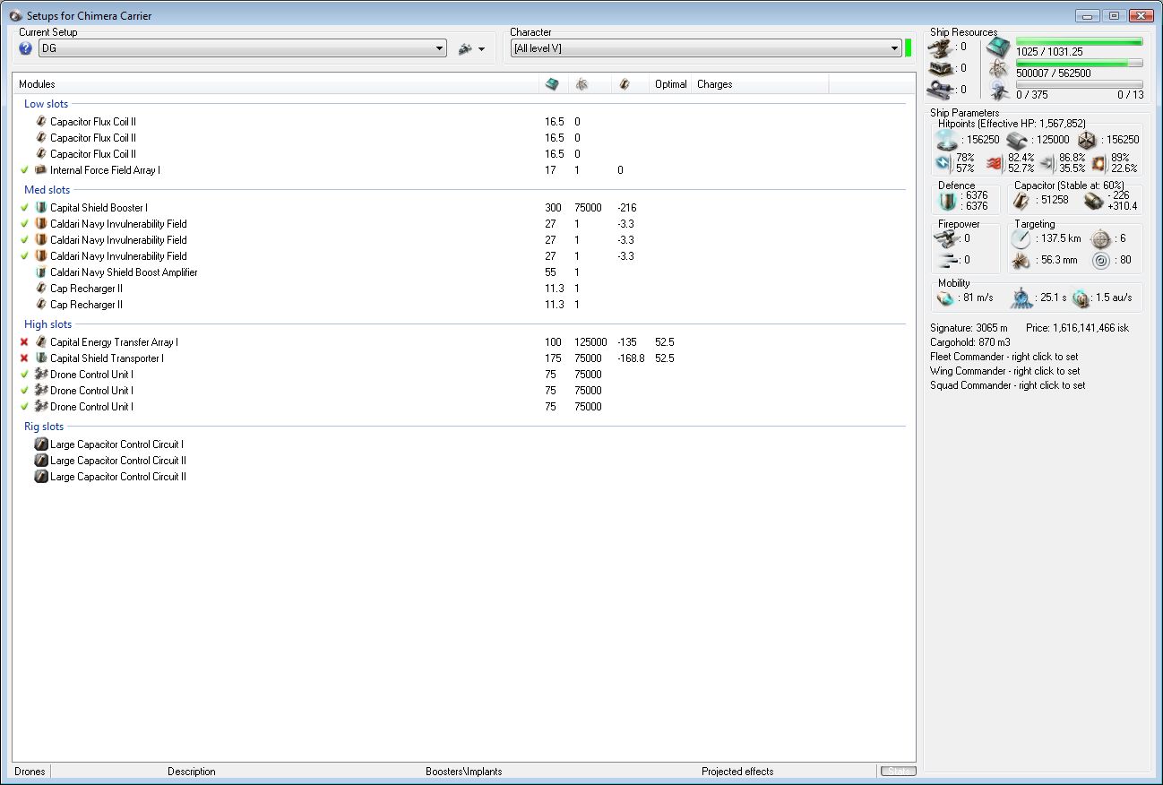Click the powergrid icon beside 500007 / 562500
The height and width of the screenshot is (785, 1163).
pyautogui.click(x=997, y=70)
